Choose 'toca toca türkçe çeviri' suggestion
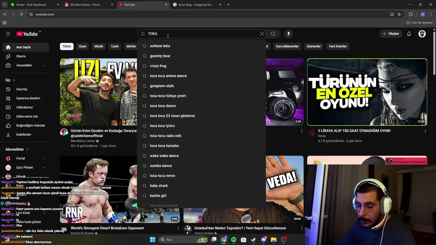The height and width of the screenshot is (245, 436). pos(201,96)
